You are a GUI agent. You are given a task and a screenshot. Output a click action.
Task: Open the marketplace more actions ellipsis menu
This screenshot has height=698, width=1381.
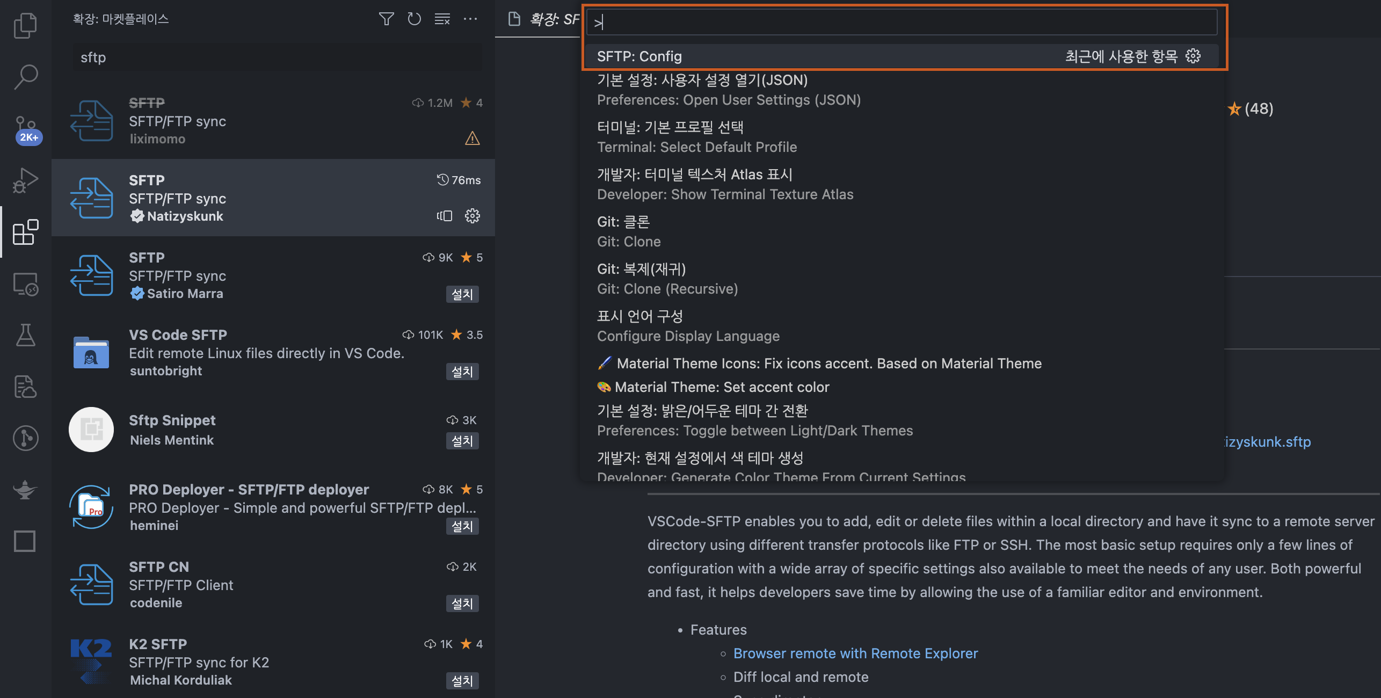point(470,19)
